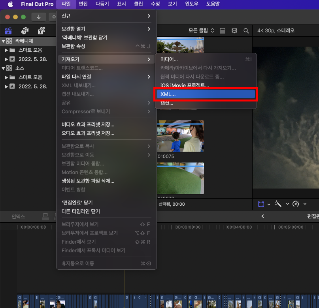Image resolution: width=319 pixels, height=308 pixels.
Task: Select 보관함 속성 menu item
Action: point(106,46)
